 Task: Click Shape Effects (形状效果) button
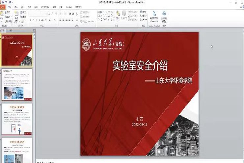tap(132, 20)
